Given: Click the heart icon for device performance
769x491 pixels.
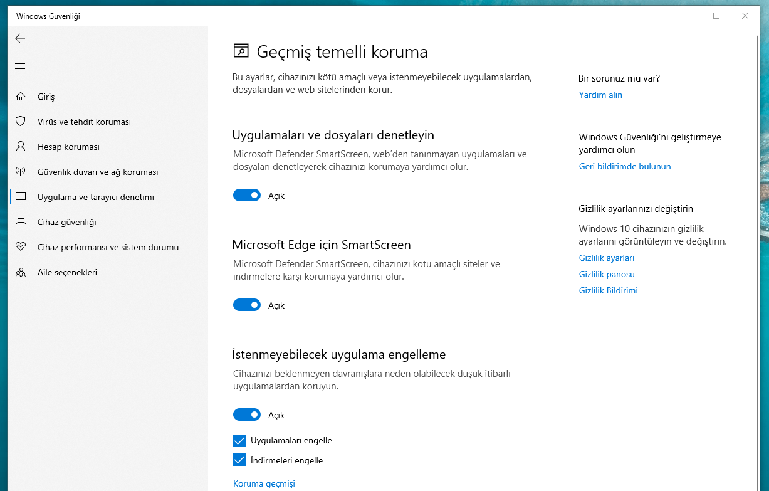Looking at the screenshot, I should (x=21, y=247).
